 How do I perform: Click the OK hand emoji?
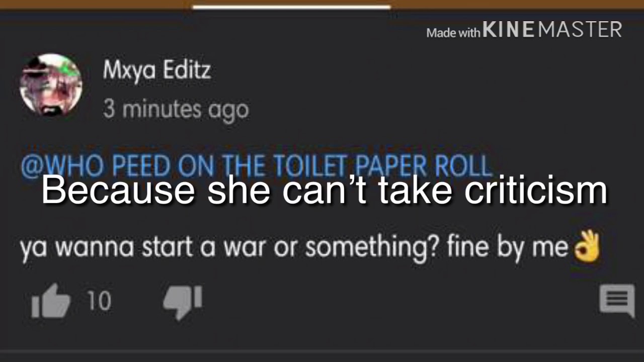click(588, 246)
